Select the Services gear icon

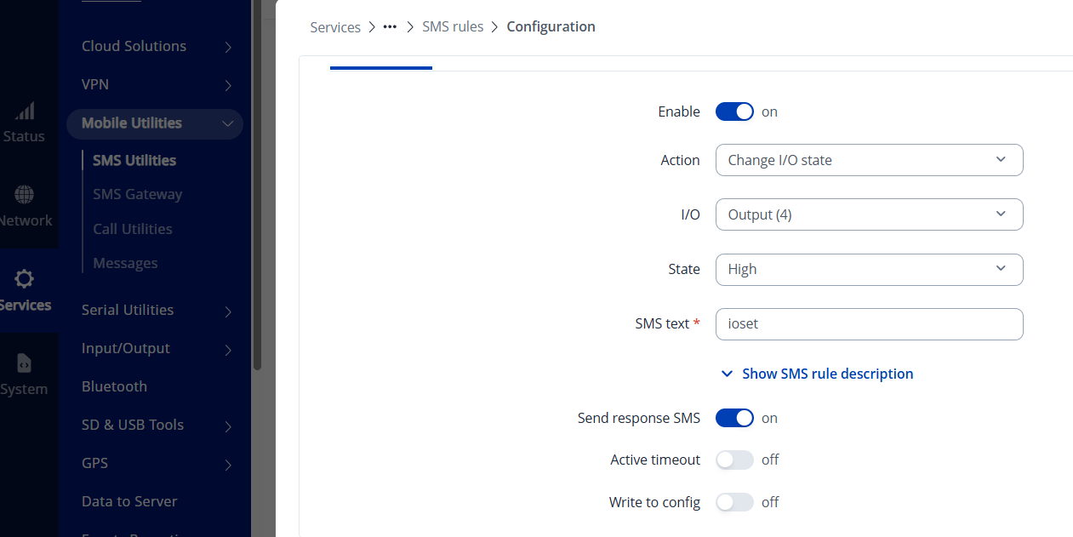25,278
